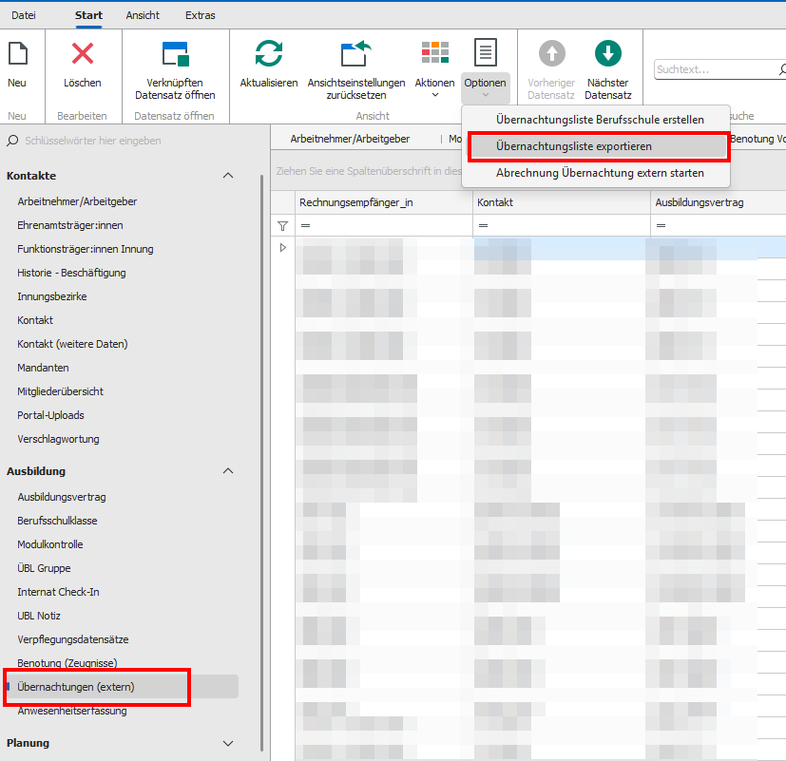This screenshot has width=786, height=761.
Task: Sort by Rechnungsempfänger_in column header
Action: point(384,202)
